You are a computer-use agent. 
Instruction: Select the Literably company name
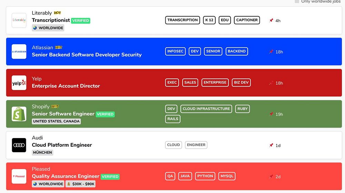pos(42,13)
